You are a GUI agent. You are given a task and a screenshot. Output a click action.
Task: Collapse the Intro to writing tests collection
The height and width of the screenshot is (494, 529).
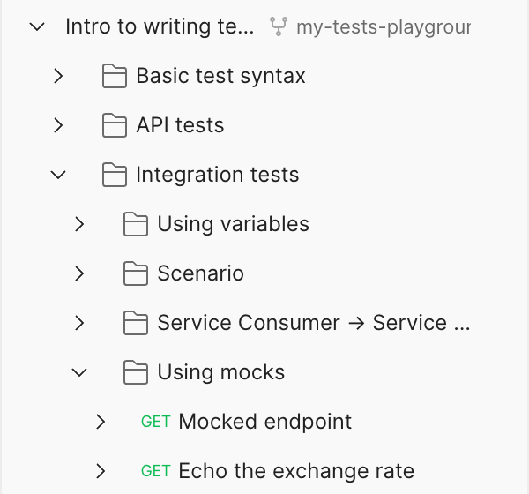point(37,26)
